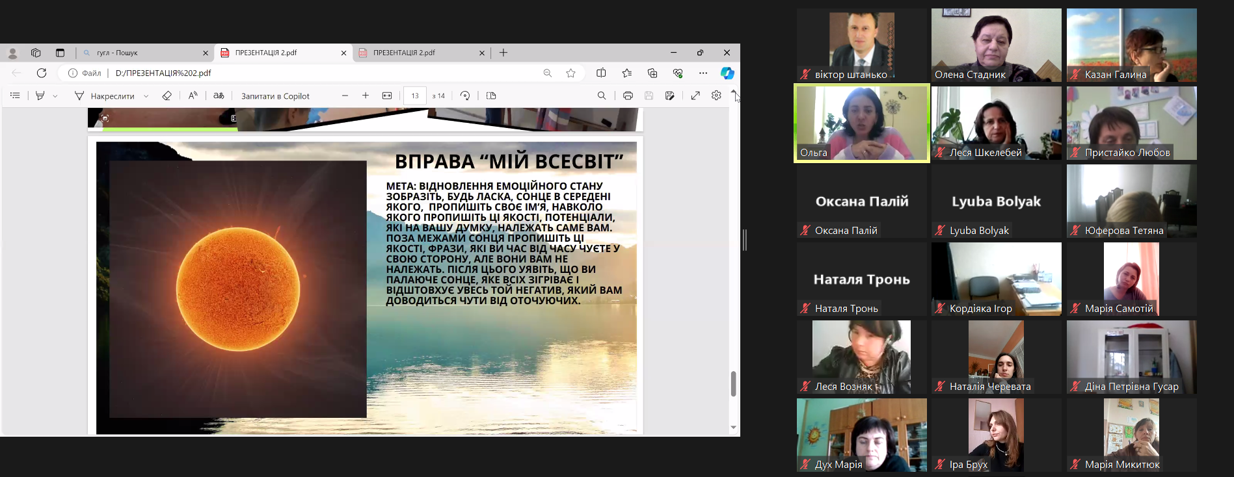Click the PDF vertical scrollbar thumb

pos(733,383)
